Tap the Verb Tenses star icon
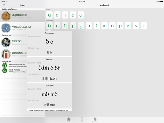164x123 pixels. coord(5,70)
